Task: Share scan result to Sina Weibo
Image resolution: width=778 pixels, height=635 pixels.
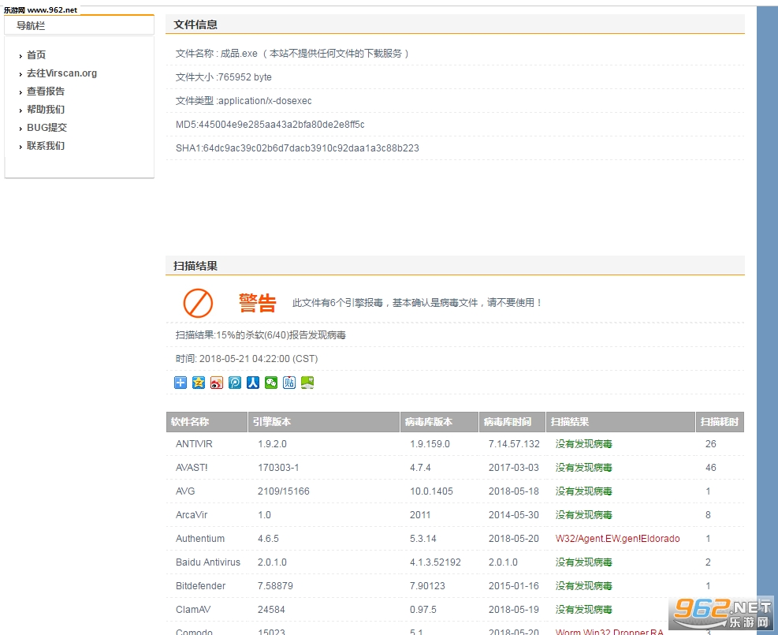Action: [x=217, y=383]
